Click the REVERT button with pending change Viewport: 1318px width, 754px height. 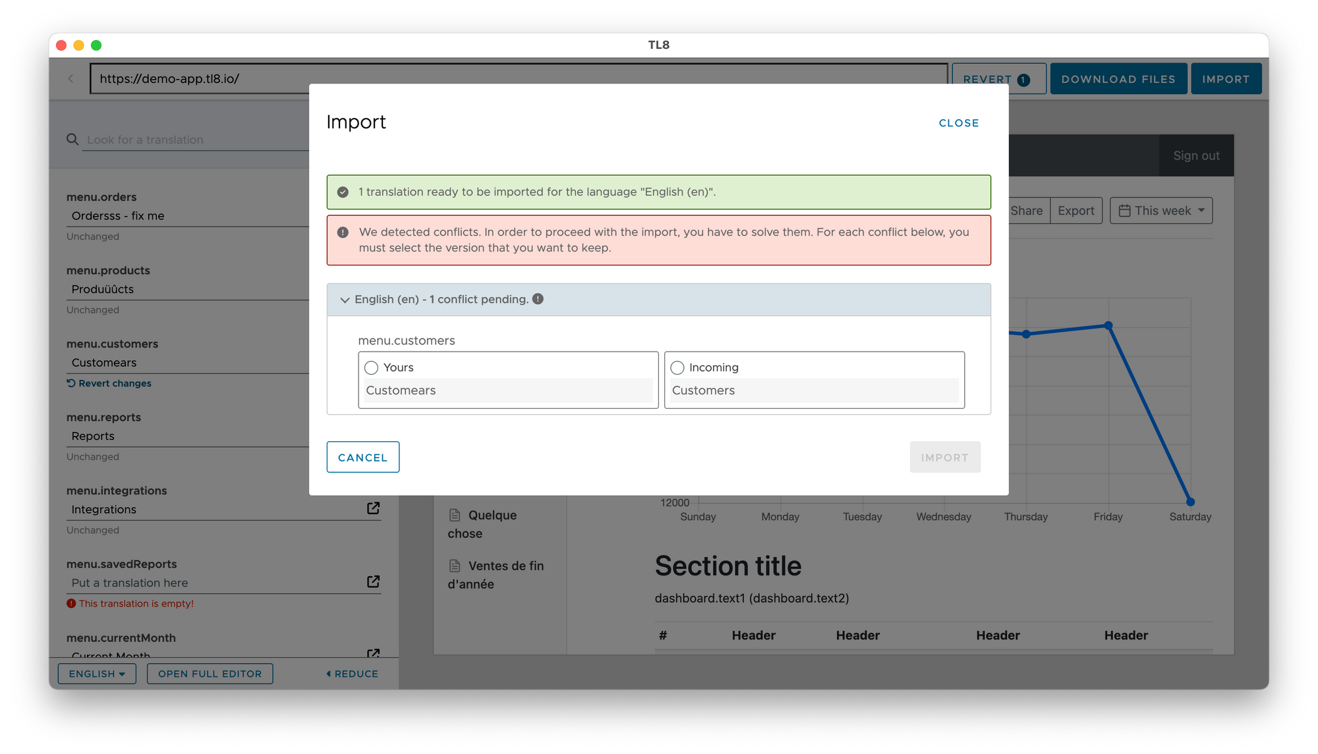tap(996, 78)
